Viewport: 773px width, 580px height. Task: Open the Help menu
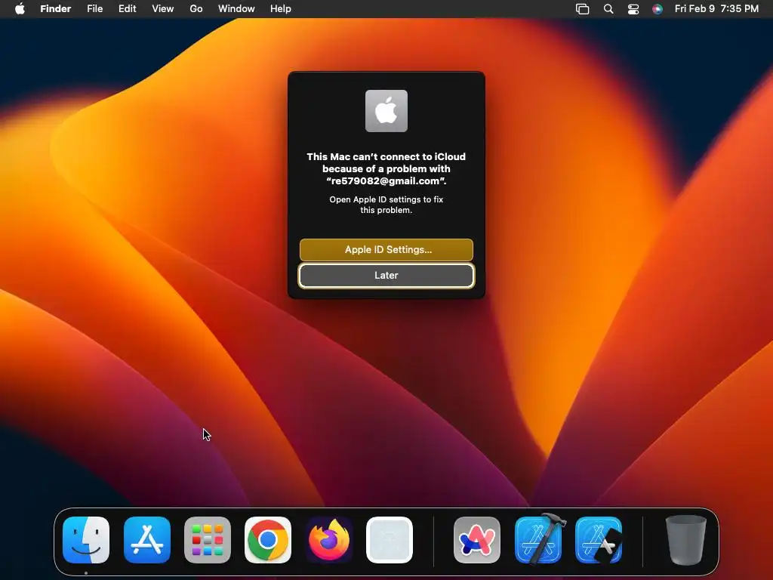click(281, 9)
